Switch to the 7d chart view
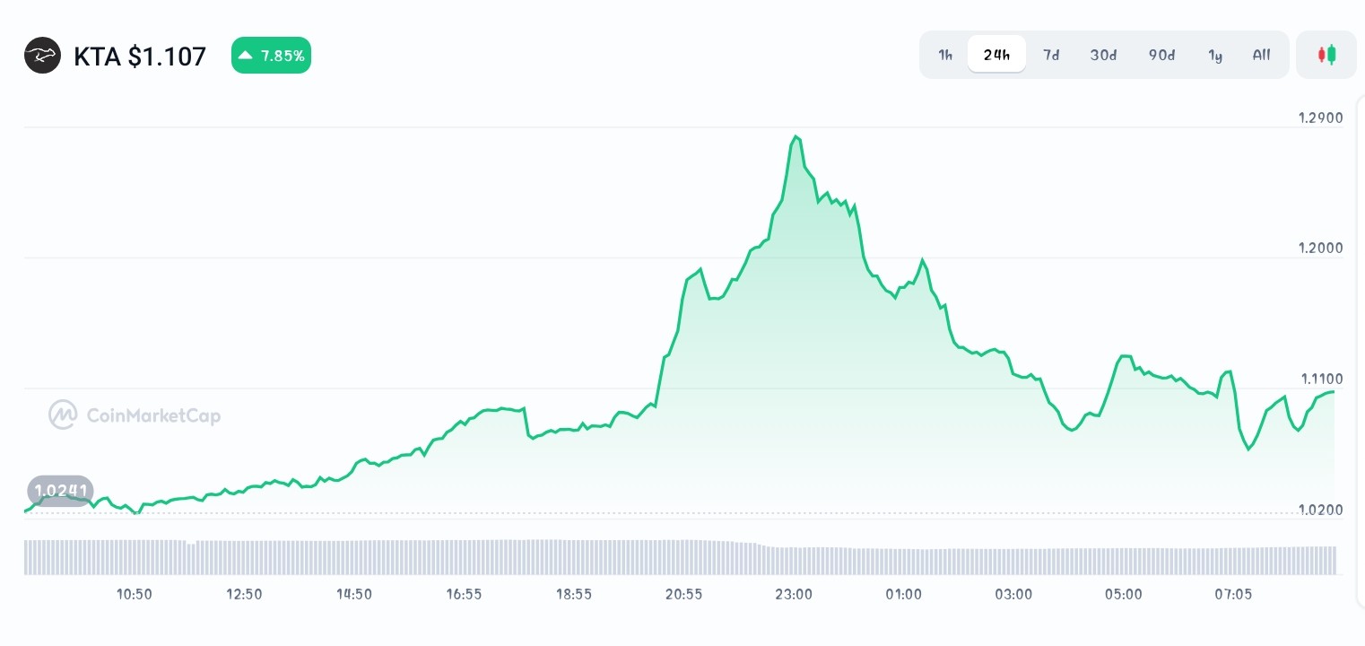This screenshot has height=646, width=1365. click(x=1051, y=55)
